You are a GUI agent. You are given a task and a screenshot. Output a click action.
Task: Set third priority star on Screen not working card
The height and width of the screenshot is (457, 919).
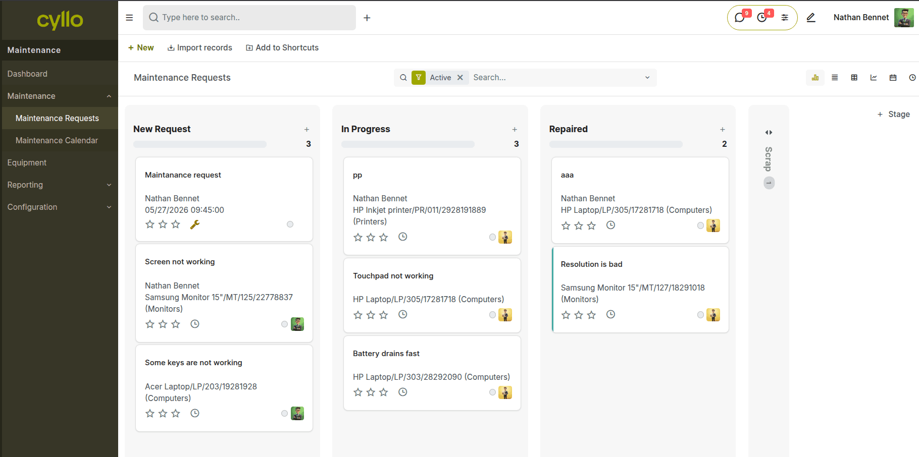pos(175,324)
